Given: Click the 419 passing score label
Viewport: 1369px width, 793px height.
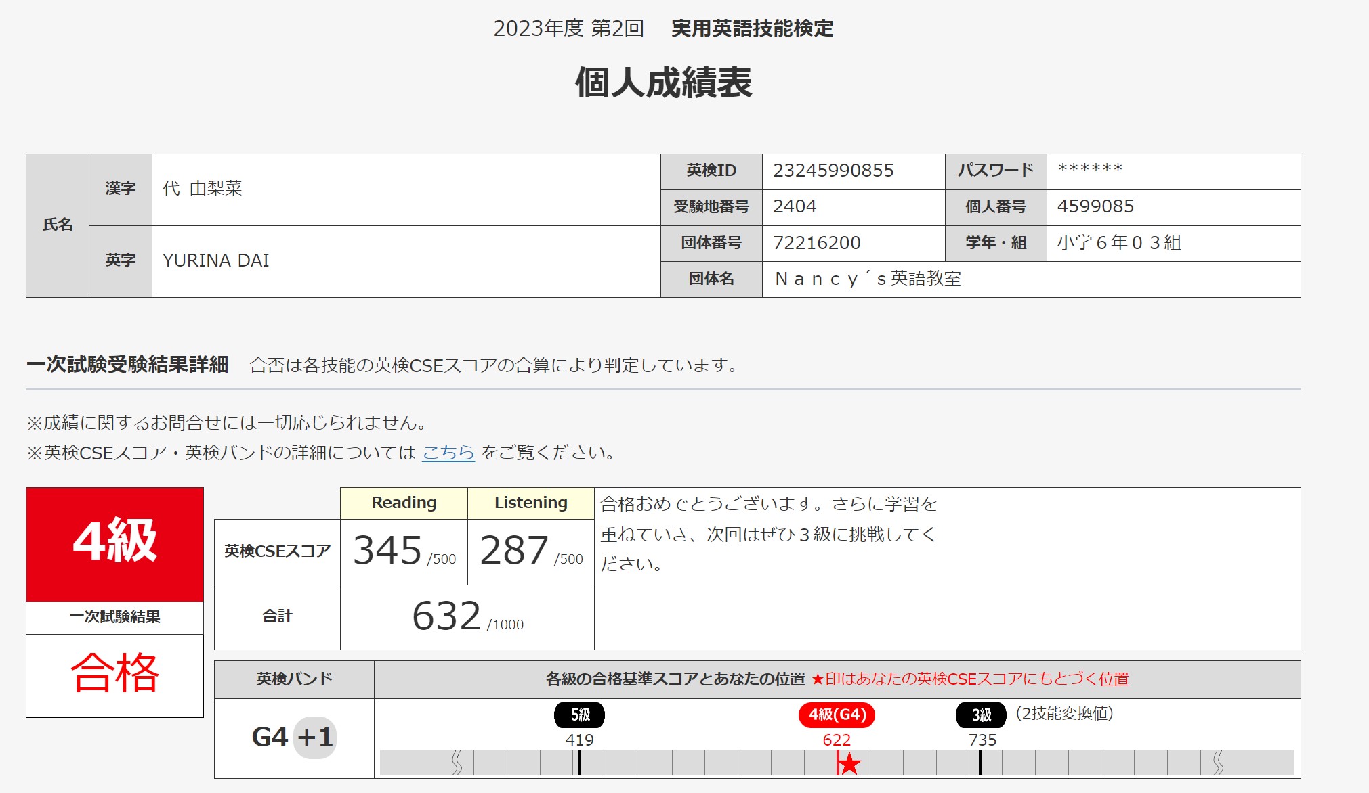Looking at the screenshot, I should click(x=579, y=740).
